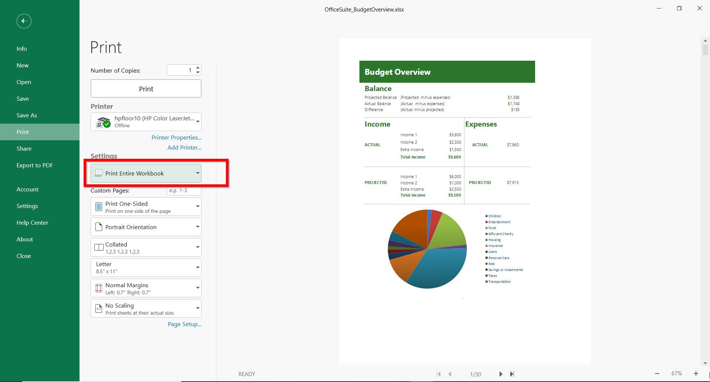Skip to the last preview page
The height and width of the screenshot is (382, 710).
pos(512,374)
